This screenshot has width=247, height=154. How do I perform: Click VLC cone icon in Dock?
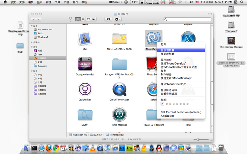pyautogui.click(x=93, y=148)
